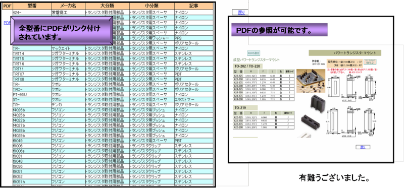Click the RoHS適合 badge in the PDF
Viewport: 404px width, 188px height.
(x=254, y=53)
